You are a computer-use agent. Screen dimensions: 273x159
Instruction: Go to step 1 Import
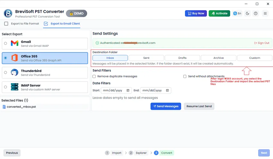click(113, 153)
